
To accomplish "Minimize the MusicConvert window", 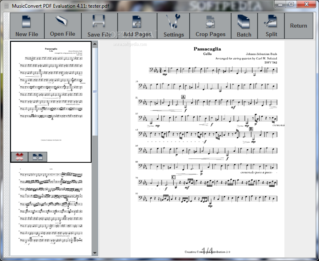I will pos(280,4).
